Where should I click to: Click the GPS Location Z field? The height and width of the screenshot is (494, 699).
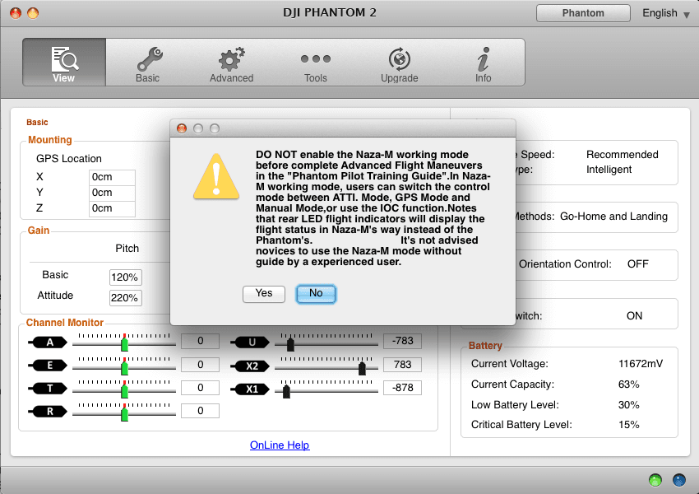coord(112,208)
